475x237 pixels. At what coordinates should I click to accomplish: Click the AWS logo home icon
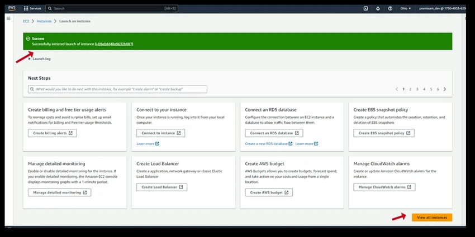tap(12, 8)
